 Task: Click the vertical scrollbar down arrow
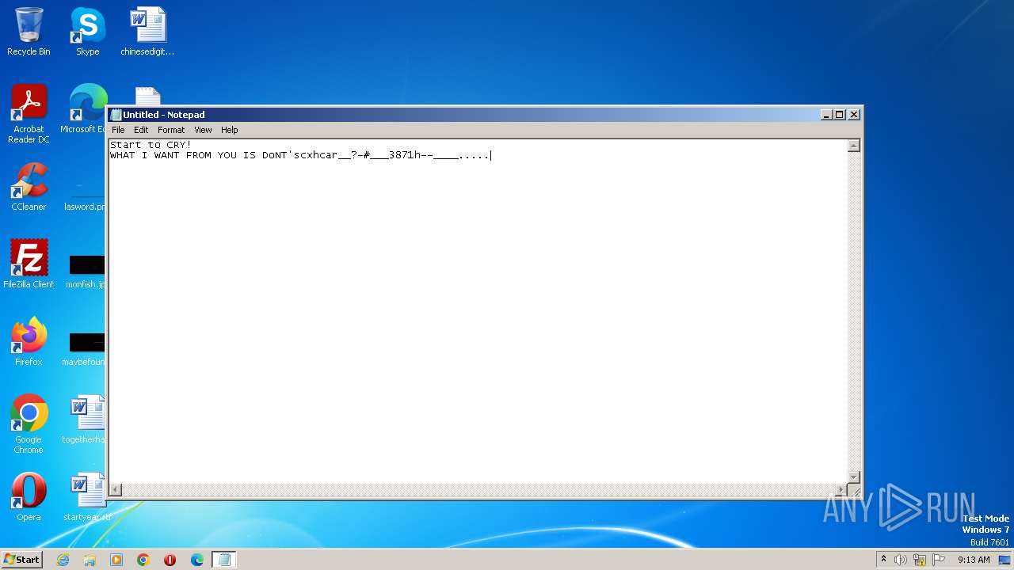(854, 477)
